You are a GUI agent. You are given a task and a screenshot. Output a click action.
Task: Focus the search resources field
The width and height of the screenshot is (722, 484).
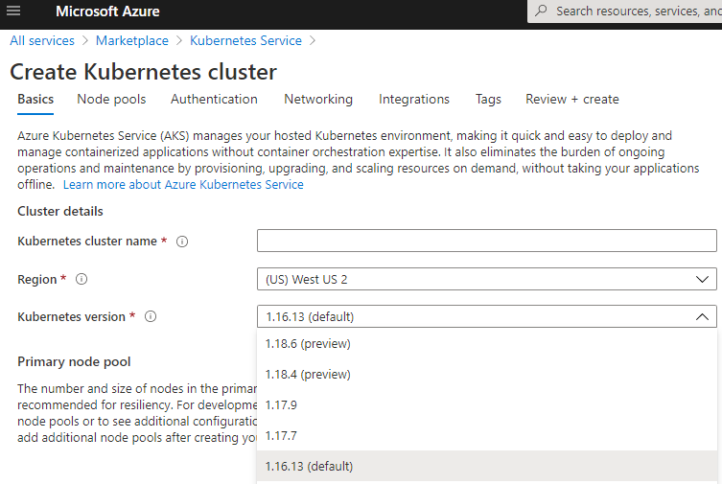coord(624,12)
